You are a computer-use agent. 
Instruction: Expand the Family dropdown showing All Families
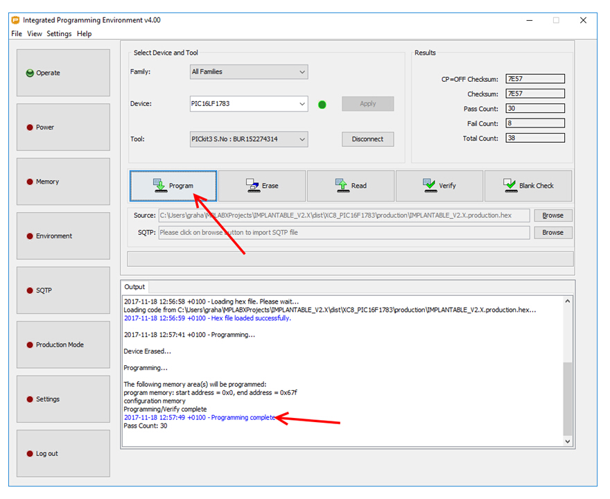(x=249, y=72)
